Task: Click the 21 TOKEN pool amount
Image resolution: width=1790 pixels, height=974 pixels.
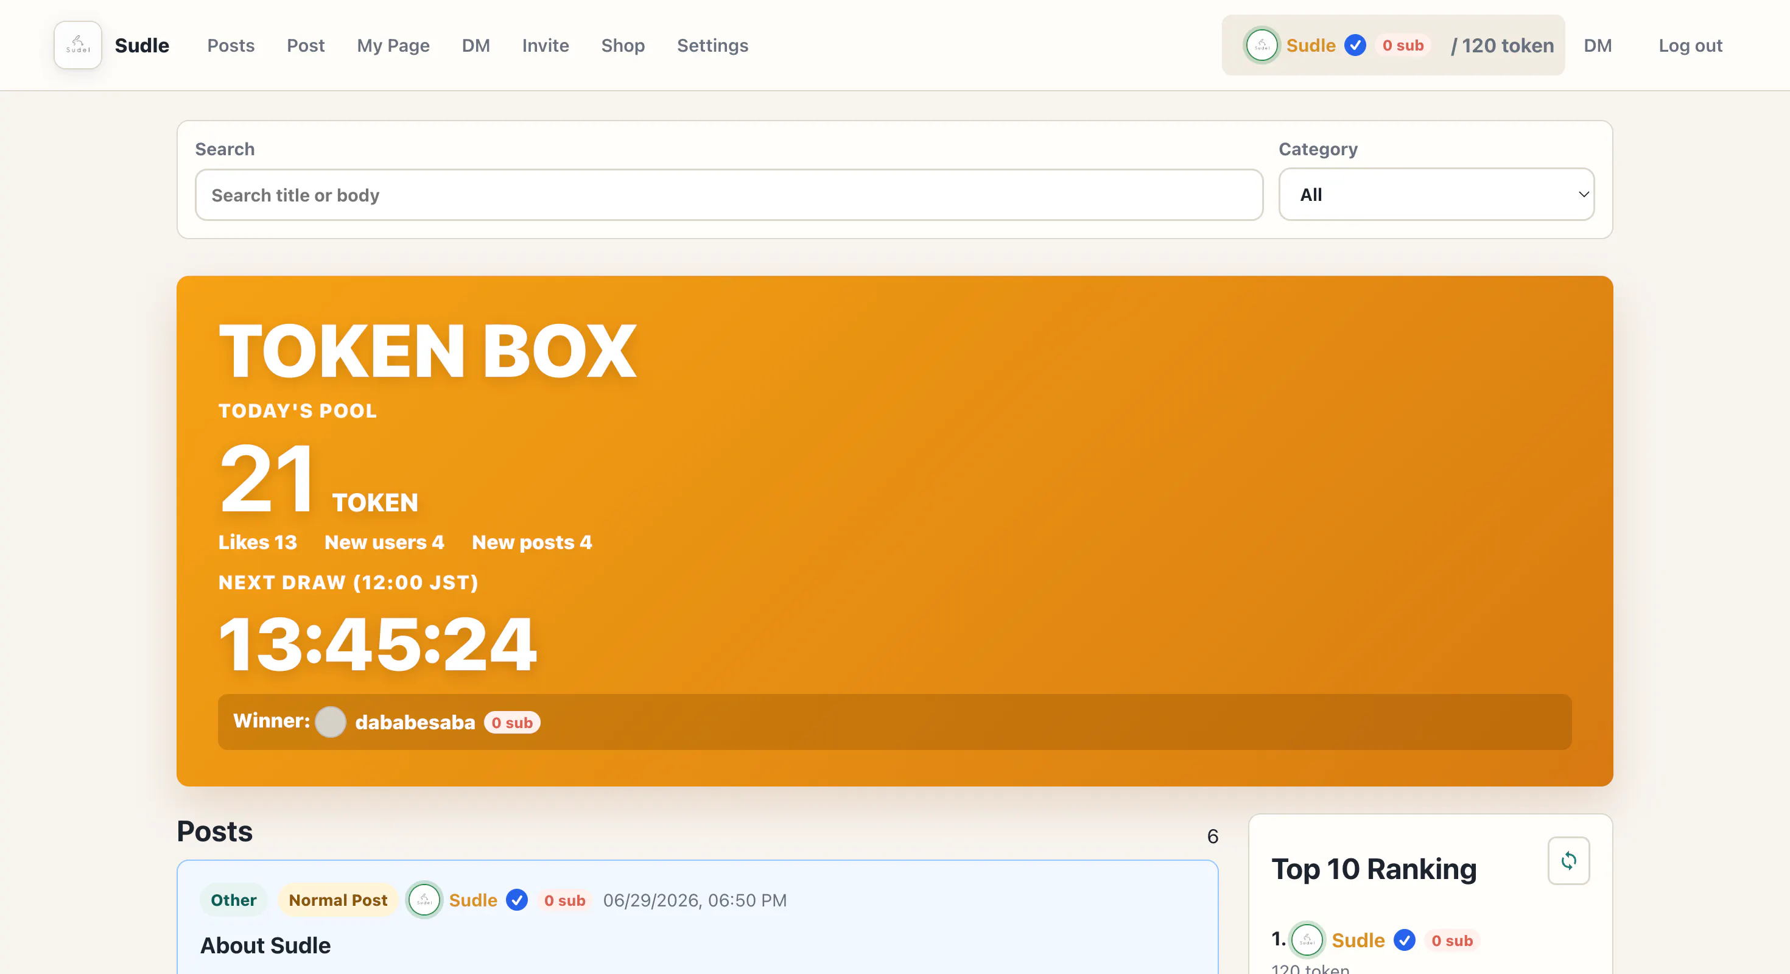Action: click(318, 479)
